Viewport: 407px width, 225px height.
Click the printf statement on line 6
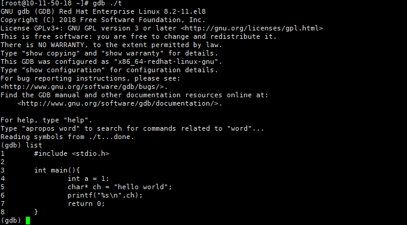coord(105,195)
